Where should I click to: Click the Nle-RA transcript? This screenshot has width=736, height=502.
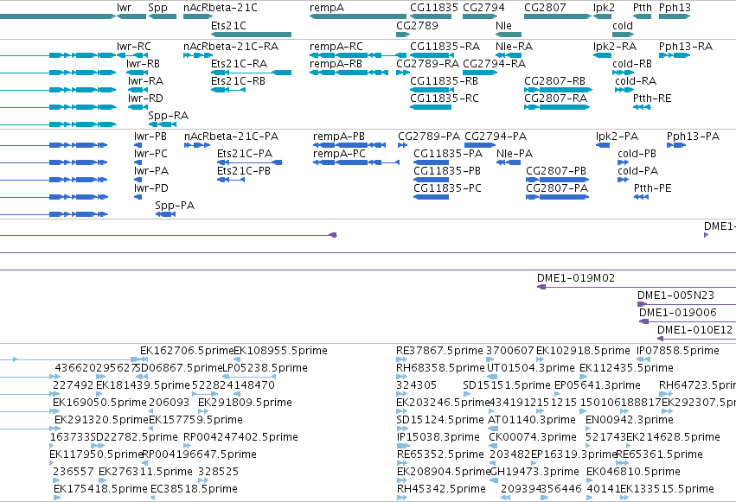[509, 55]
